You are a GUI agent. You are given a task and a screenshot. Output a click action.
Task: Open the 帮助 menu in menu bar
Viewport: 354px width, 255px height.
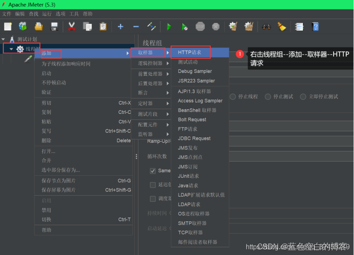(x=88, y=14)
